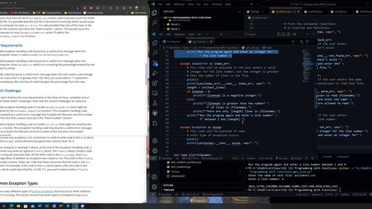This screenshot has height=209, width=372.
Task: Go back using front window navigation arrow
Action: click(221, 34)
